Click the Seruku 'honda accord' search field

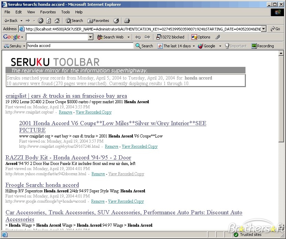pos(80,46)
